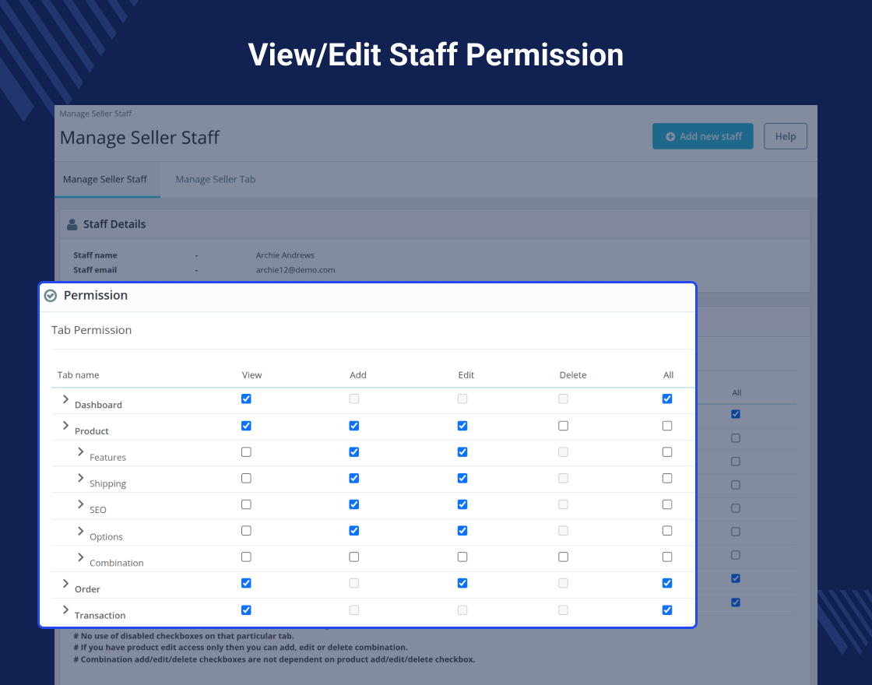Expand the Transaction row chevron
Screen dimensions: 872x685
coord(65,610)
